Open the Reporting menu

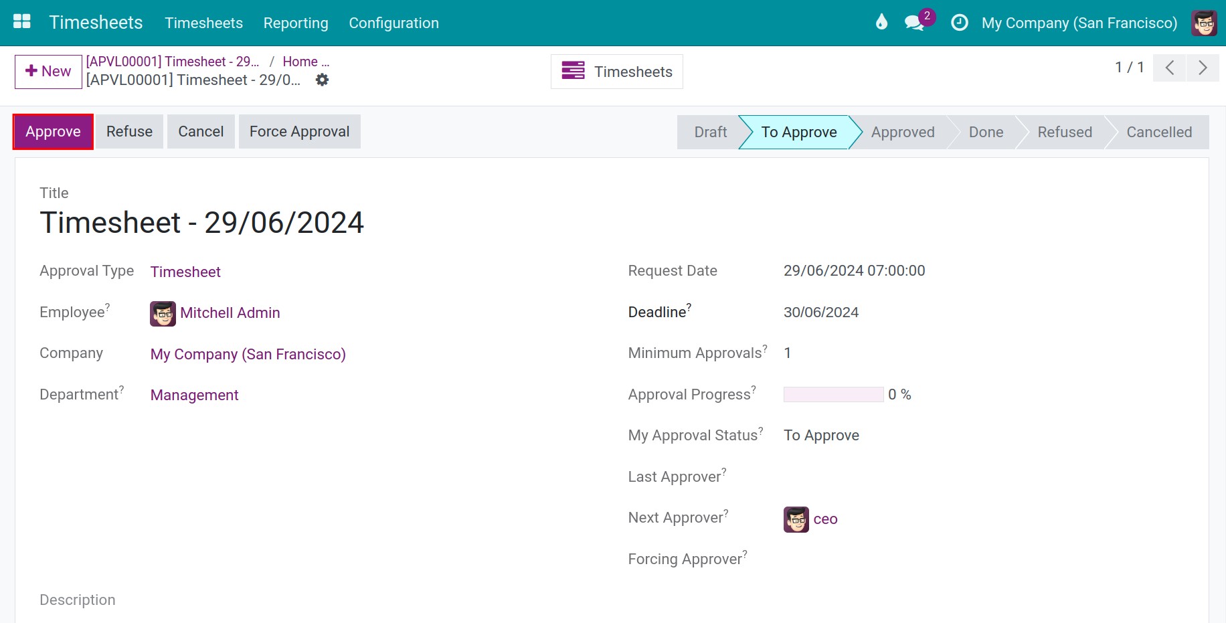pyautogui.click(x=296, y=23)
